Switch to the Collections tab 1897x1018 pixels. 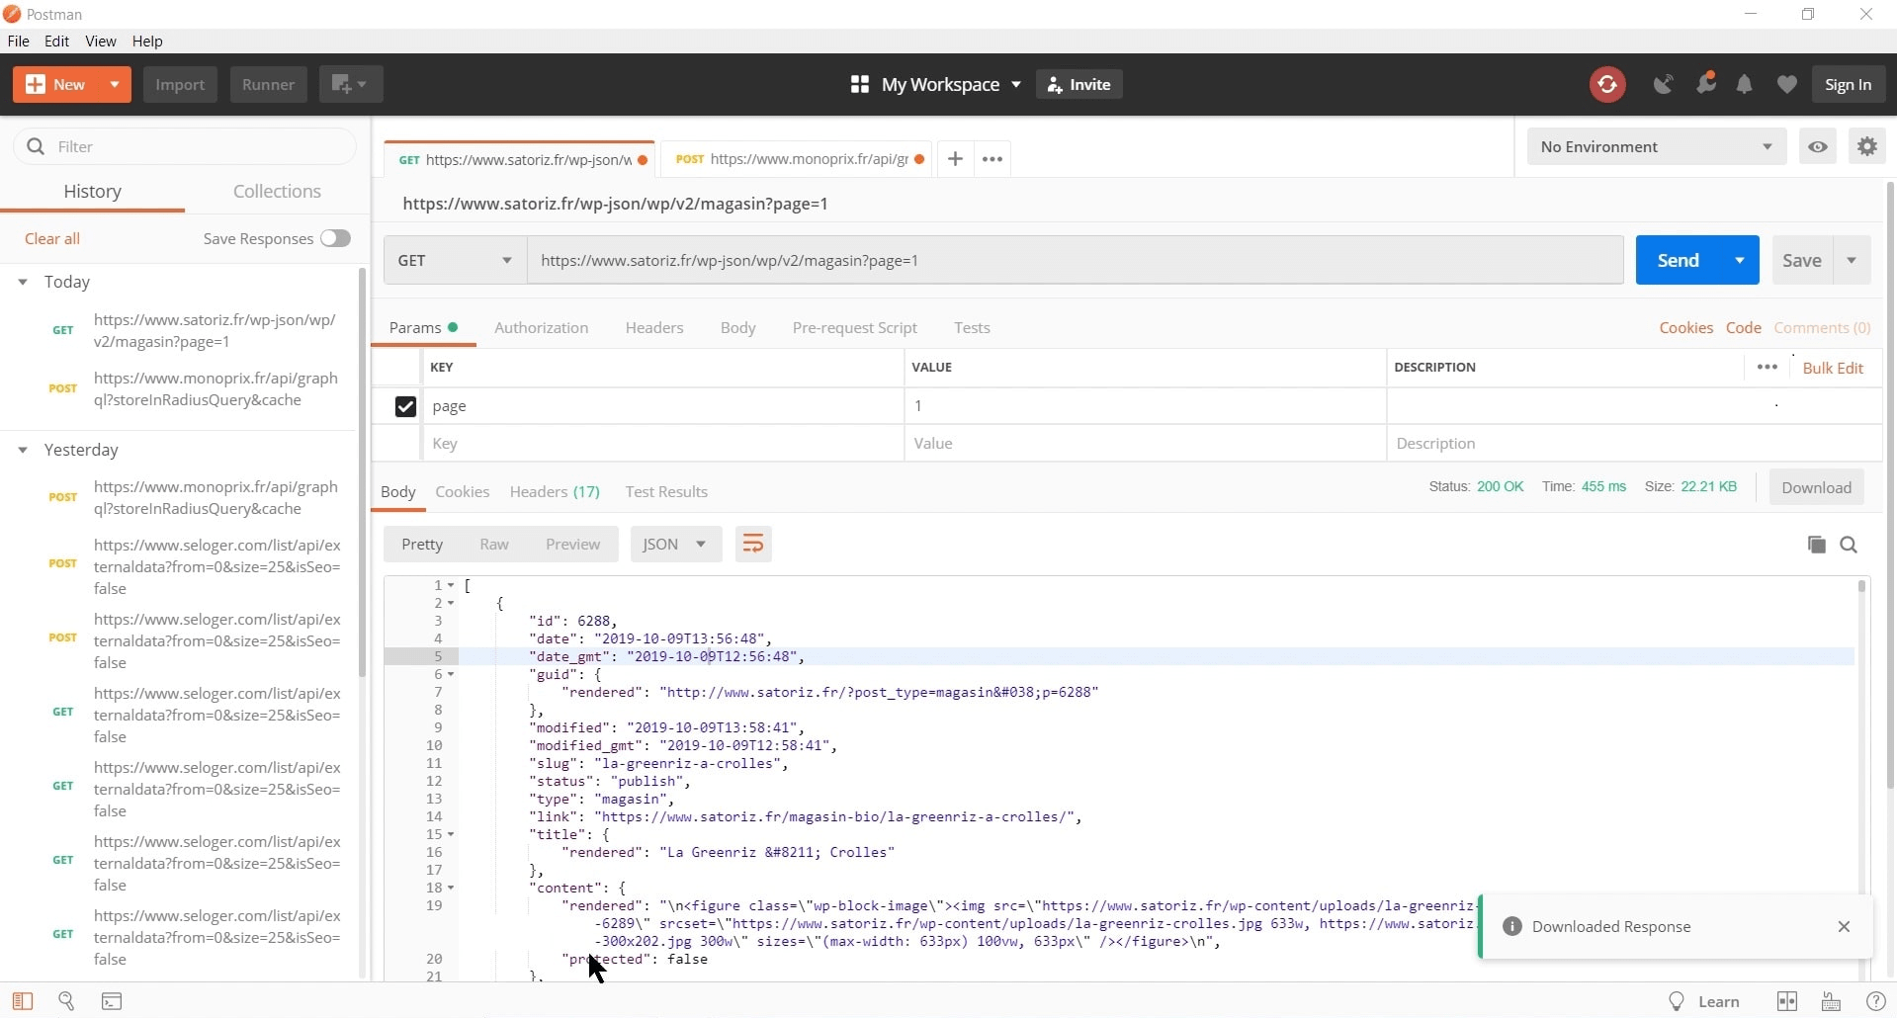(x=277, y=192)
